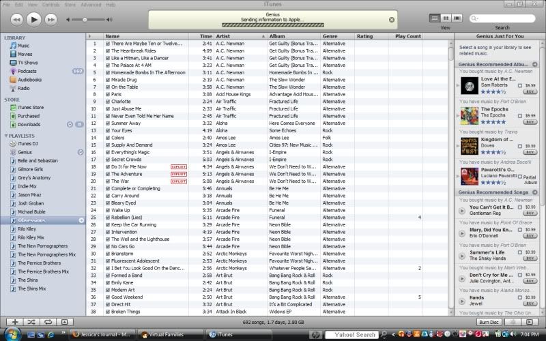The image size is (546, 341).
Task: Preview Hands by Jewel
Action: pyautogui.click(x=462, y=301)
